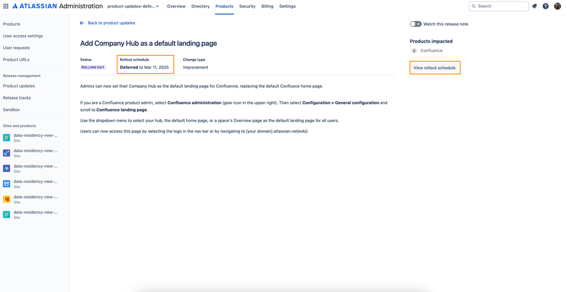
Task: Go to the Directory tab
Action: (x=200, y=6)
